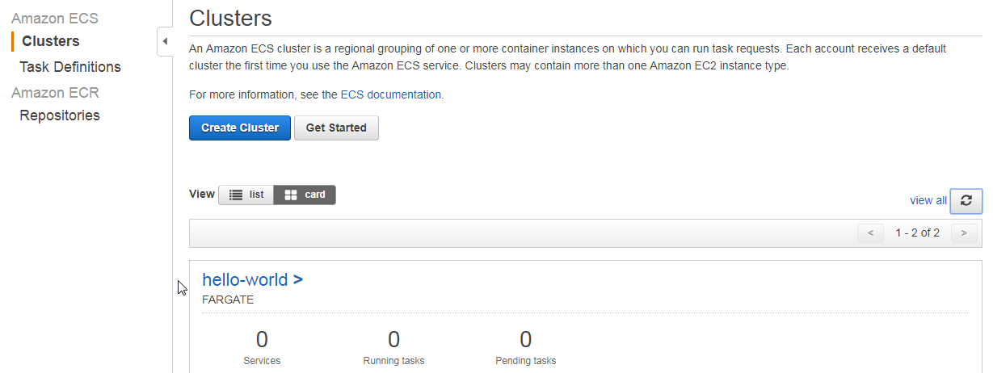Screen dimensions: 993x373
Task: Click the refresh clusters icon button
Action: pos(966,201)
